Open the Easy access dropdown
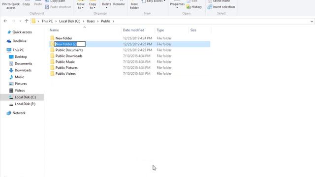315x177 pixels. point(154,1)
